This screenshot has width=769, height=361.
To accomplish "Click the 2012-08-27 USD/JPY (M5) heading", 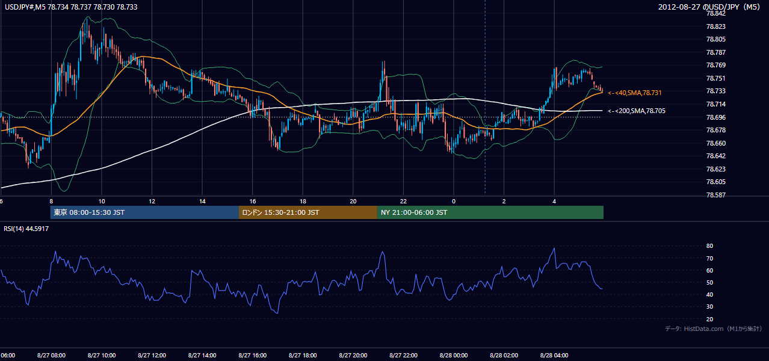I will coord(710,7).
